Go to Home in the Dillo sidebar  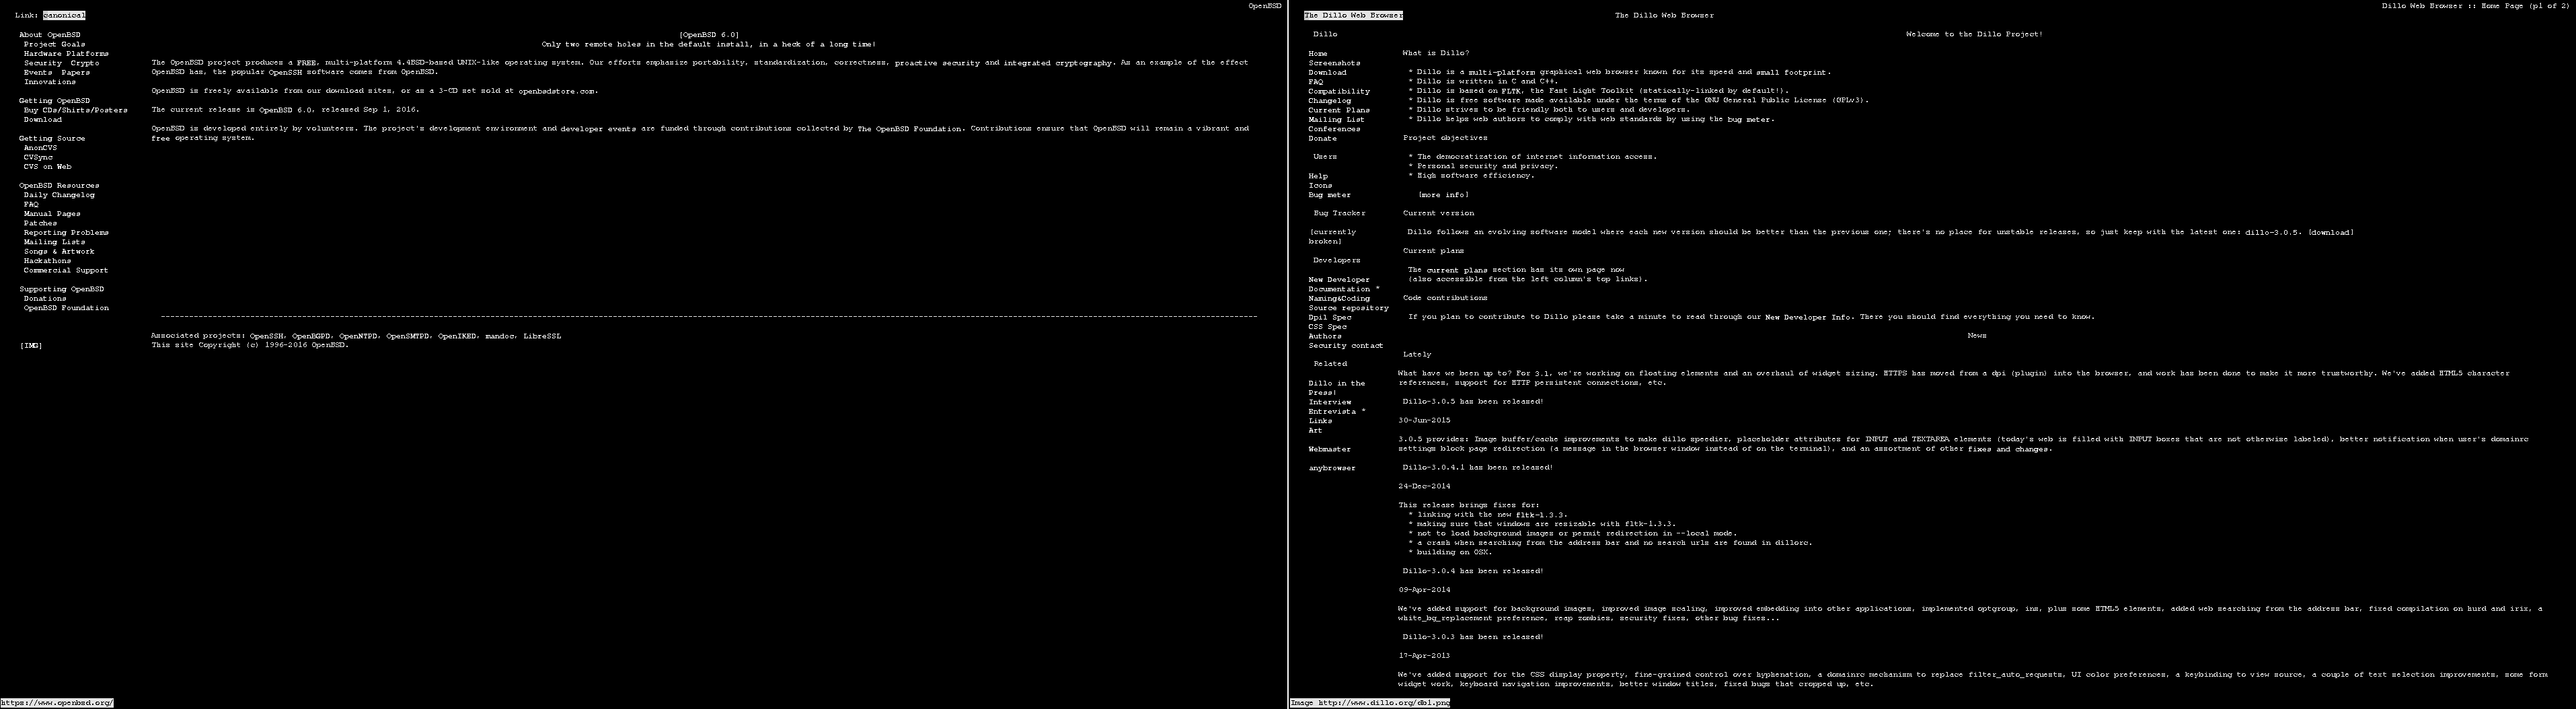(1318, 54)
